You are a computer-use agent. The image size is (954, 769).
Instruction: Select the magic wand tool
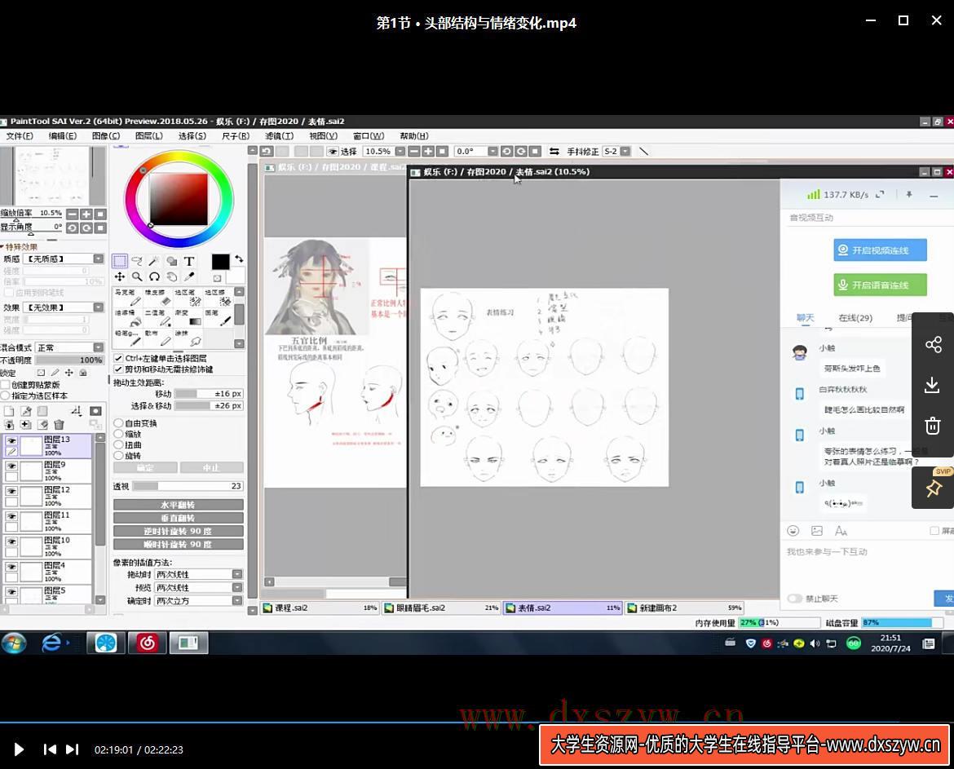point(155,261)
